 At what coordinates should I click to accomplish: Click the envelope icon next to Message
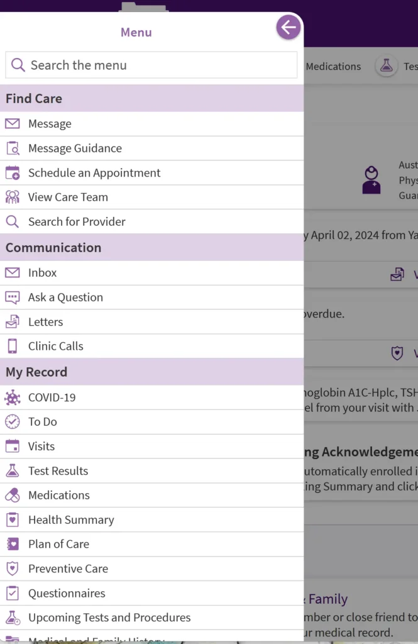[13, 124]
